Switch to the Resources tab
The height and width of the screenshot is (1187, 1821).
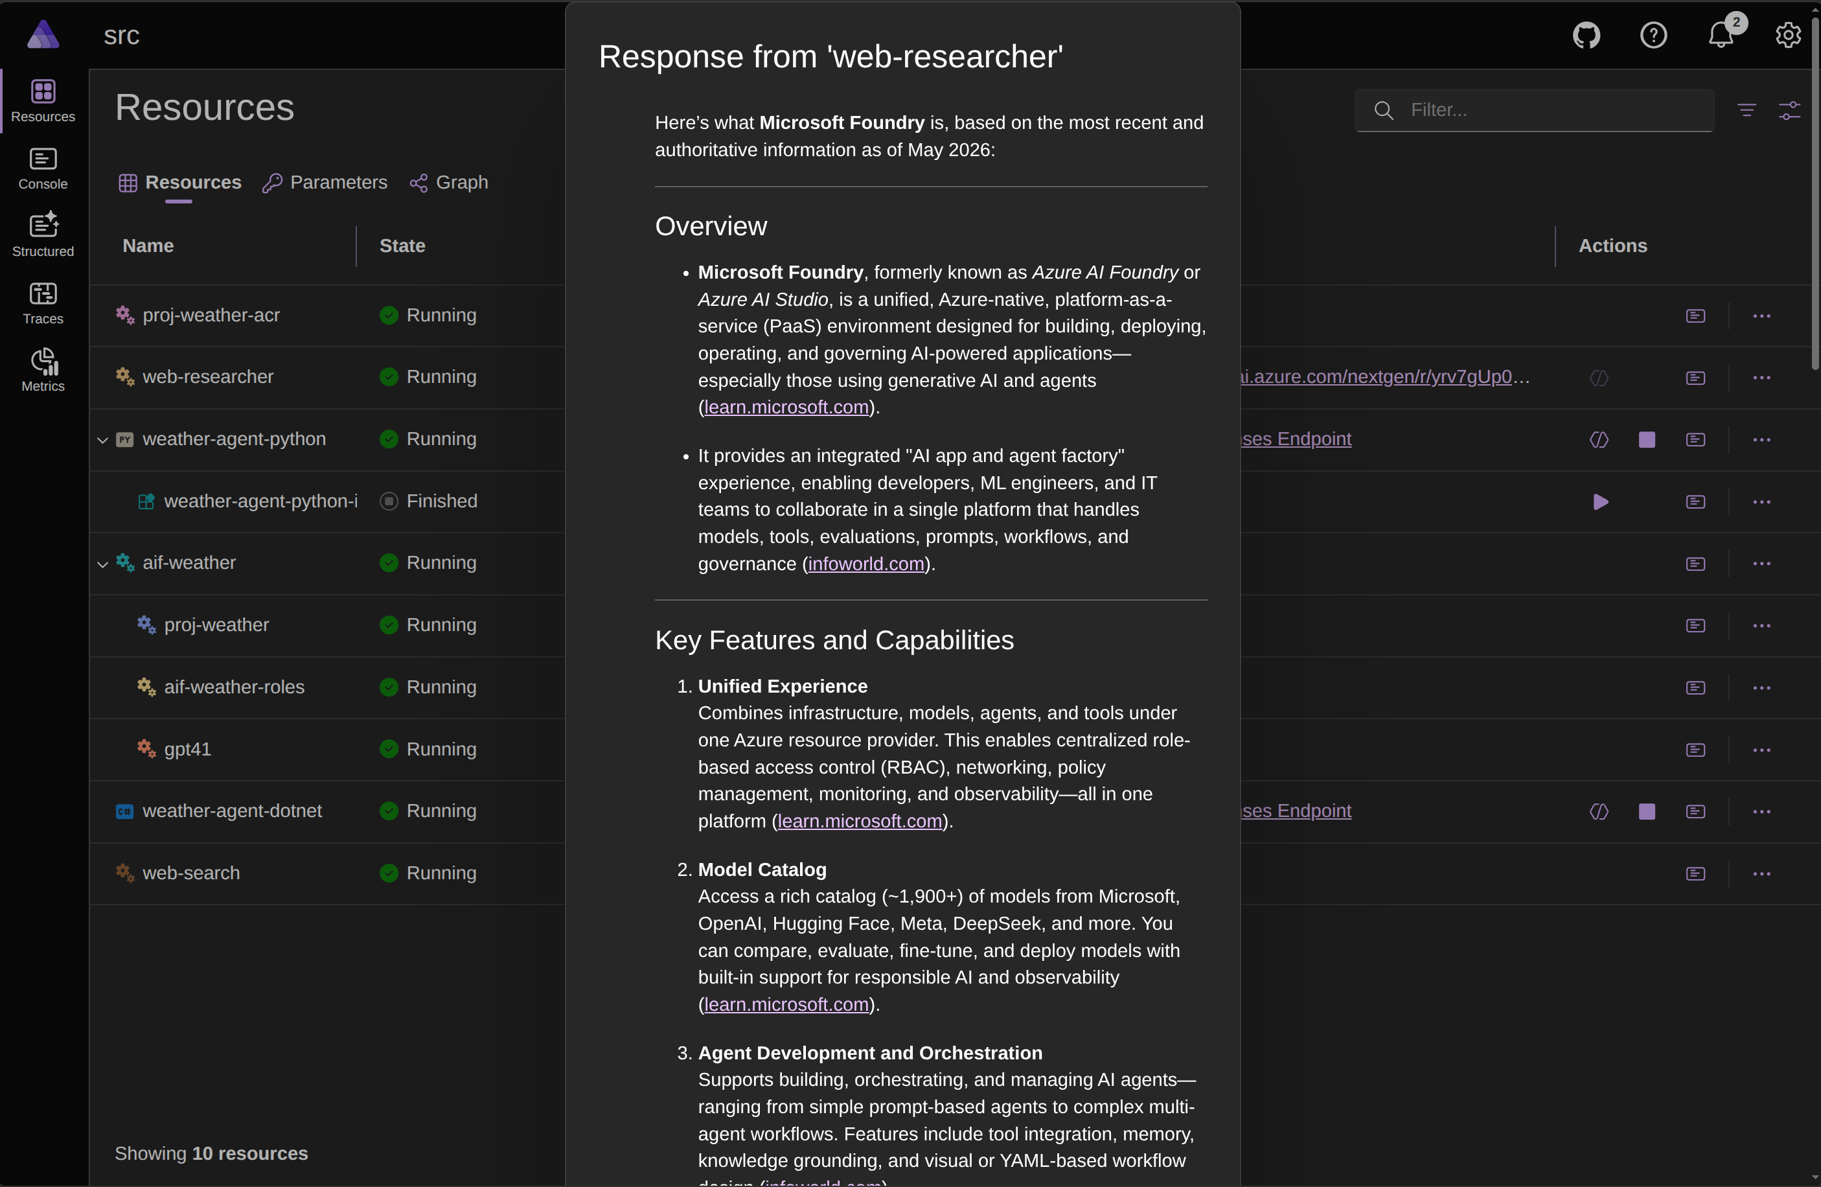pos(180,183)
